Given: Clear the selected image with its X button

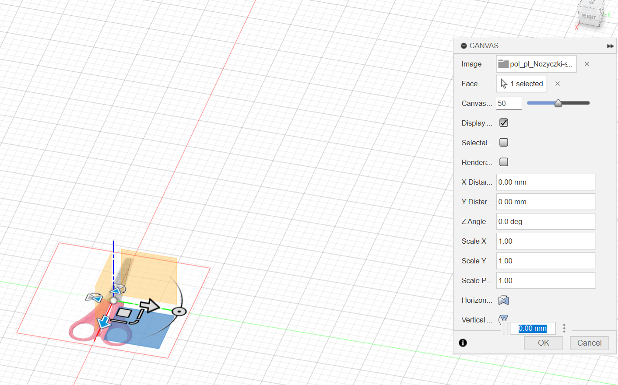Looking at the screenshot, I should click(x=587, y=64).
